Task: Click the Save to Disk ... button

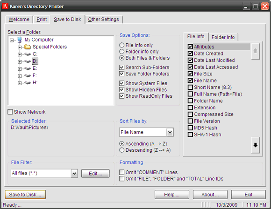Action: point(25,195)
